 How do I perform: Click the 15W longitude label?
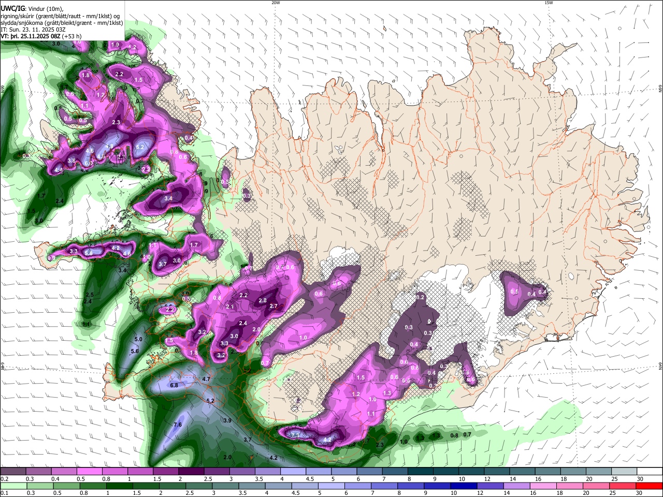pos(549,3)
